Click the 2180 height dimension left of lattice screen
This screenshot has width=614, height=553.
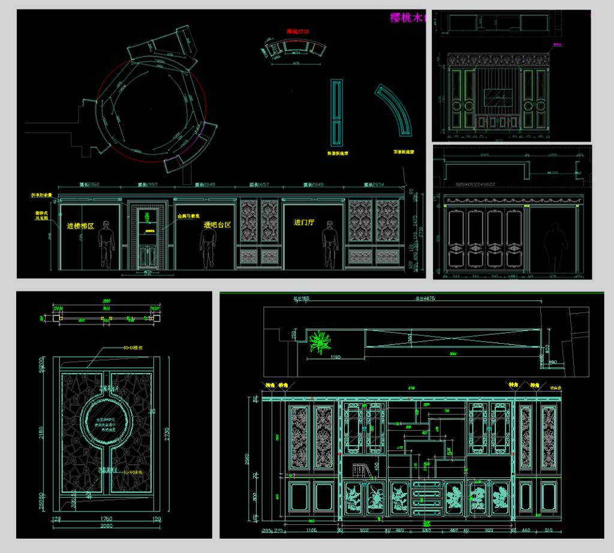click(x=41, y=432)
